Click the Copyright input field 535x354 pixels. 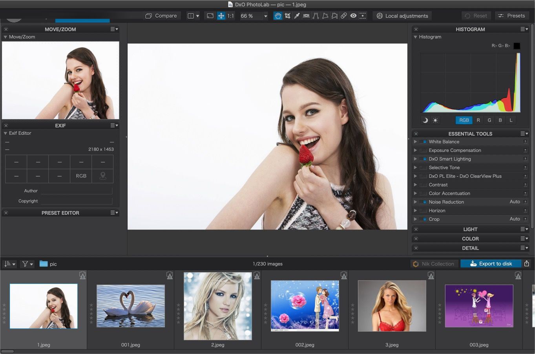(77, 201)
